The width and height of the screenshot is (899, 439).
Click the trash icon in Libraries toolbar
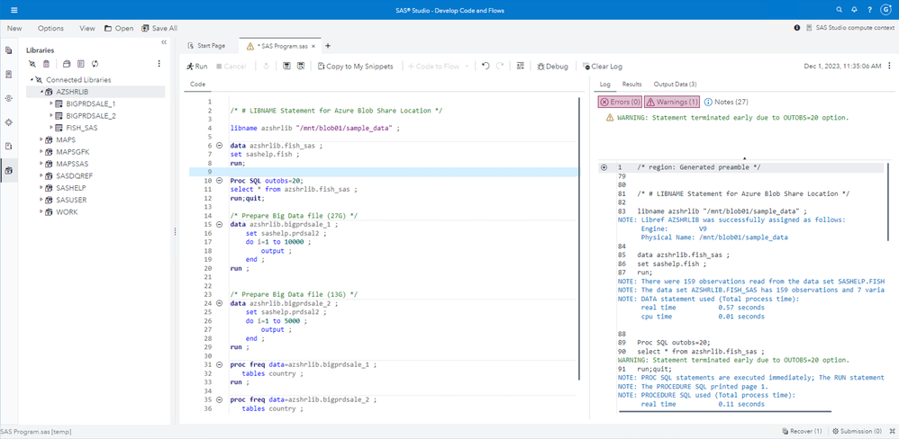[47, 64]
